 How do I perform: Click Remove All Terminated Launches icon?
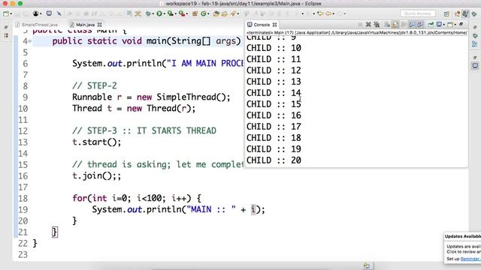[377, 25]
